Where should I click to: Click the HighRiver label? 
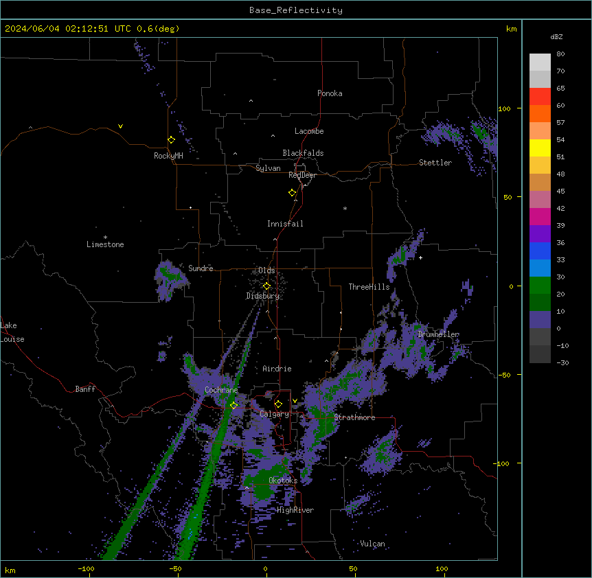295,510
